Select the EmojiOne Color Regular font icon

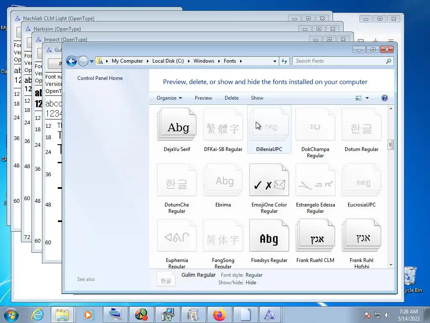point(269,180)
